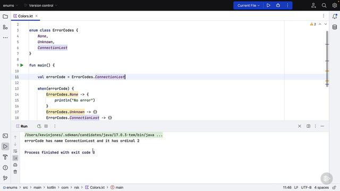Show more tool windows ellipsis in left sidebar

click(x=5, y=38)
